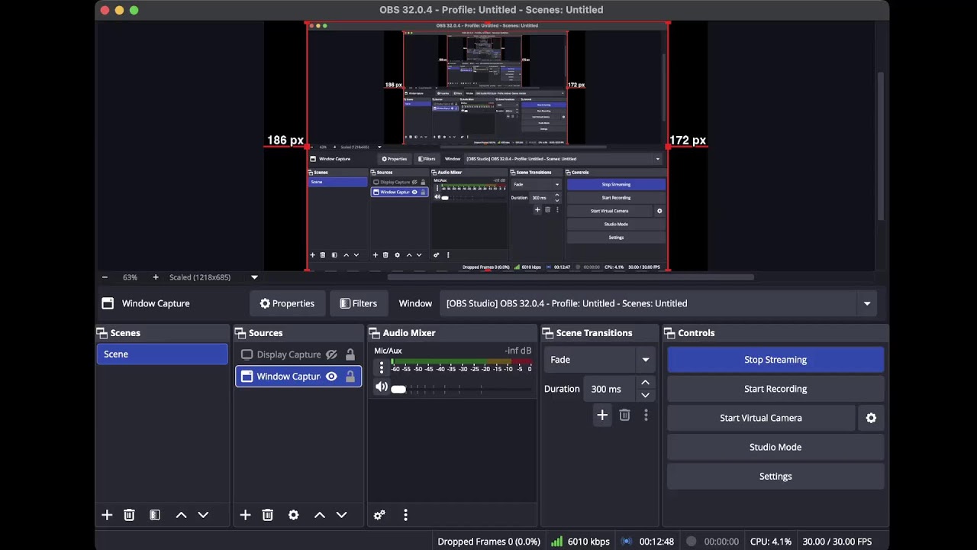Click streaming time 00:12:48 status

656,542
